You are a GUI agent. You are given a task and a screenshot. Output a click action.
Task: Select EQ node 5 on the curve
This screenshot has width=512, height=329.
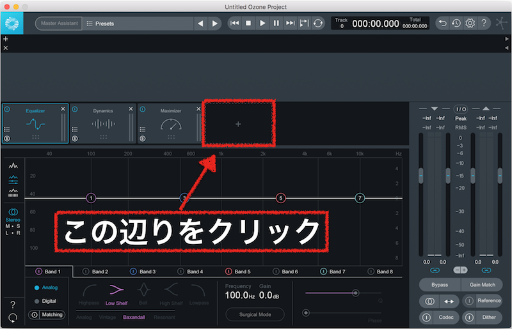pos(280,198)
